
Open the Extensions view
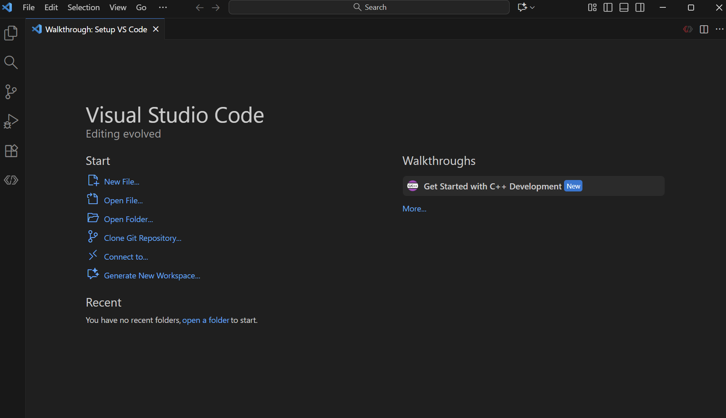click(x=11, y=151)
